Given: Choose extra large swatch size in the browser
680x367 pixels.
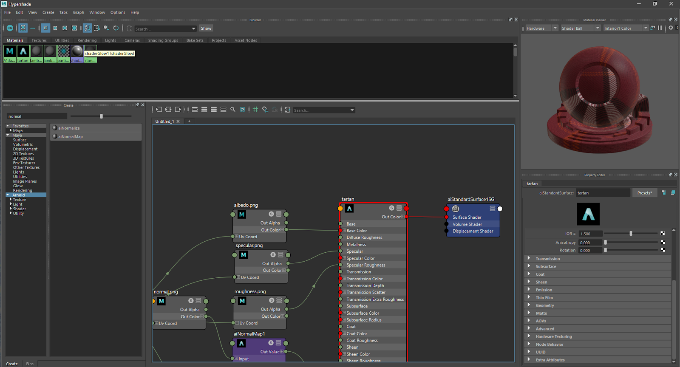Looking at the screenshot, I should [74, 28].
